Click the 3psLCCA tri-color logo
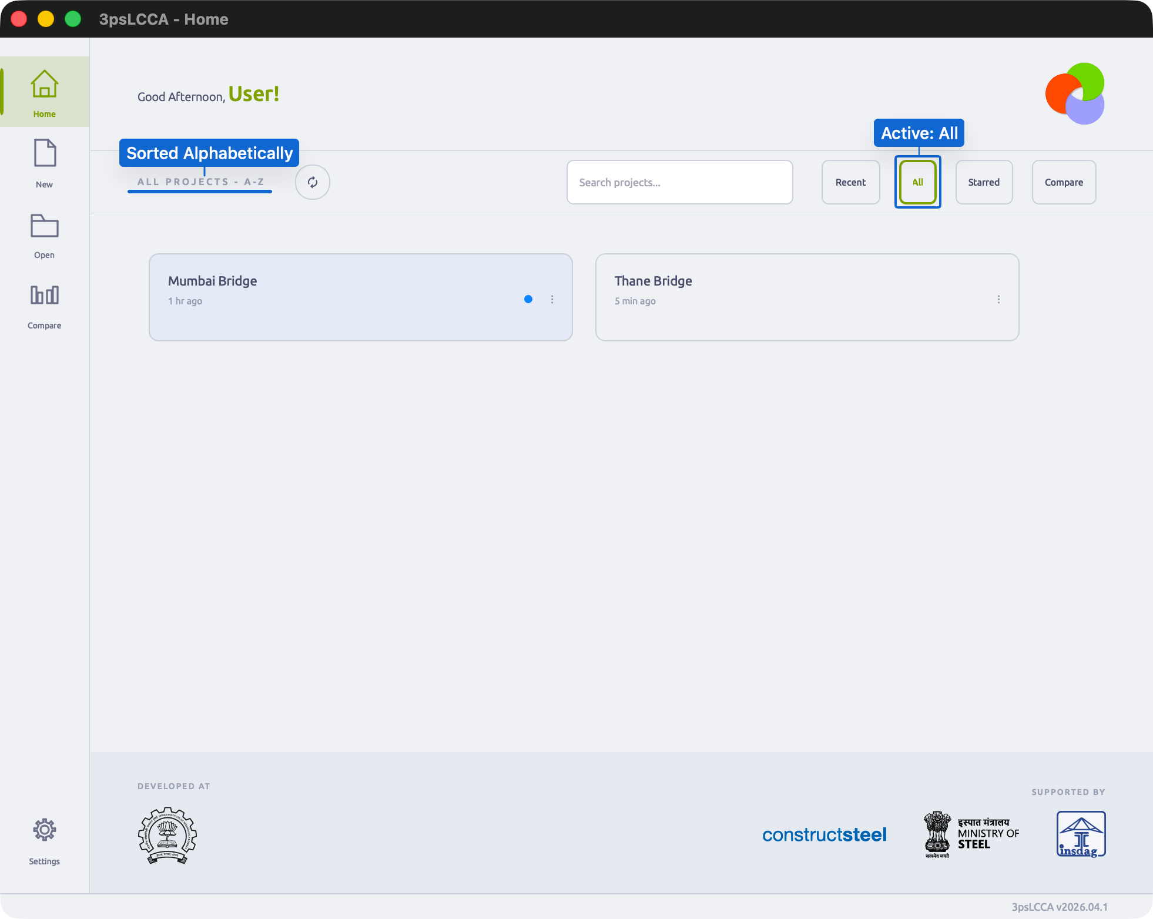Viewport: 1153px width, 919px height. point(1075,94)
